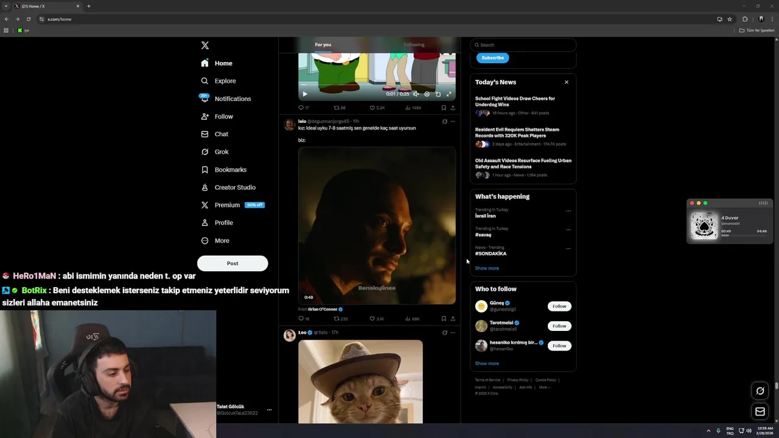Screen dimensions: 779x438
Task: View analytics of lalo's post (68K)
Action: (x=413, y=319)
